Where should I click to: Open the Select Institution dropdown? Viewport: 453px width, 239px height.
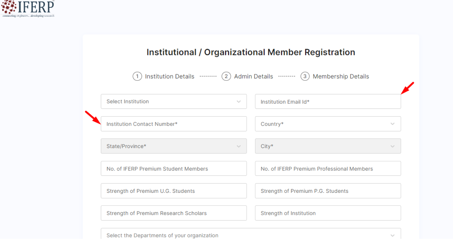(x=173, y=101)
